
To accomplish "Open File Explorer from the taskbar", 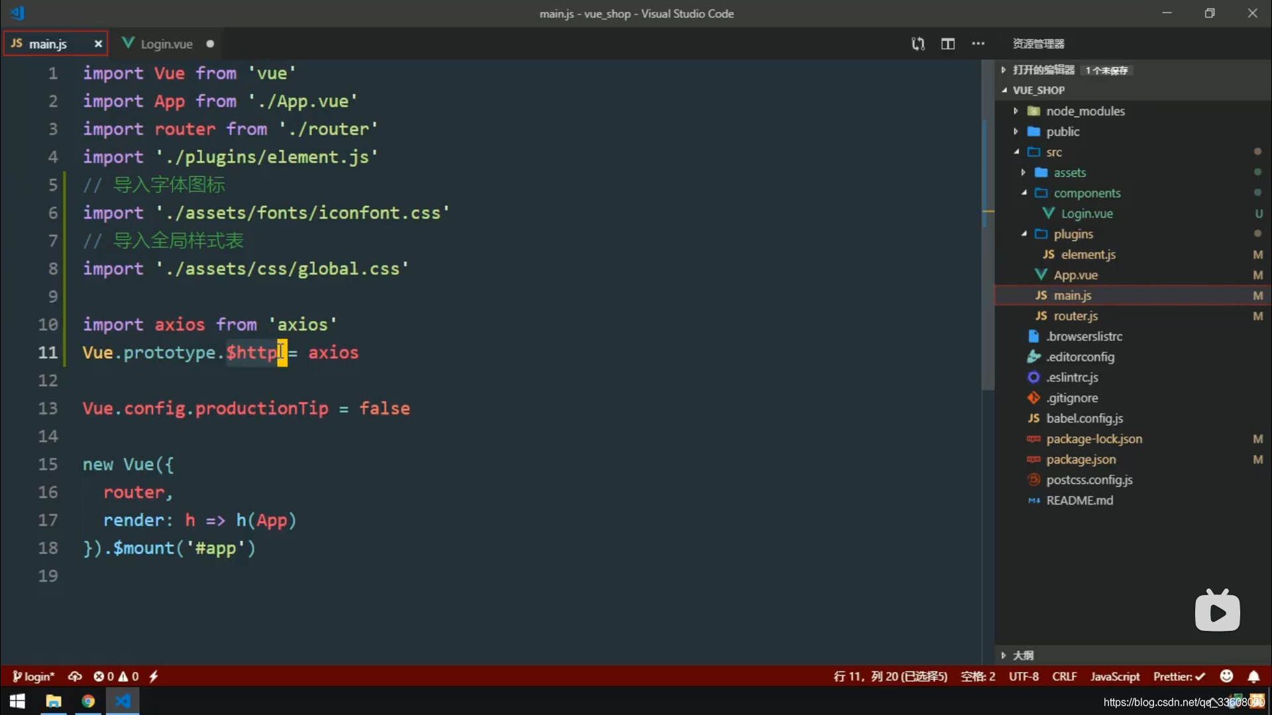I will tap(53, 700).
